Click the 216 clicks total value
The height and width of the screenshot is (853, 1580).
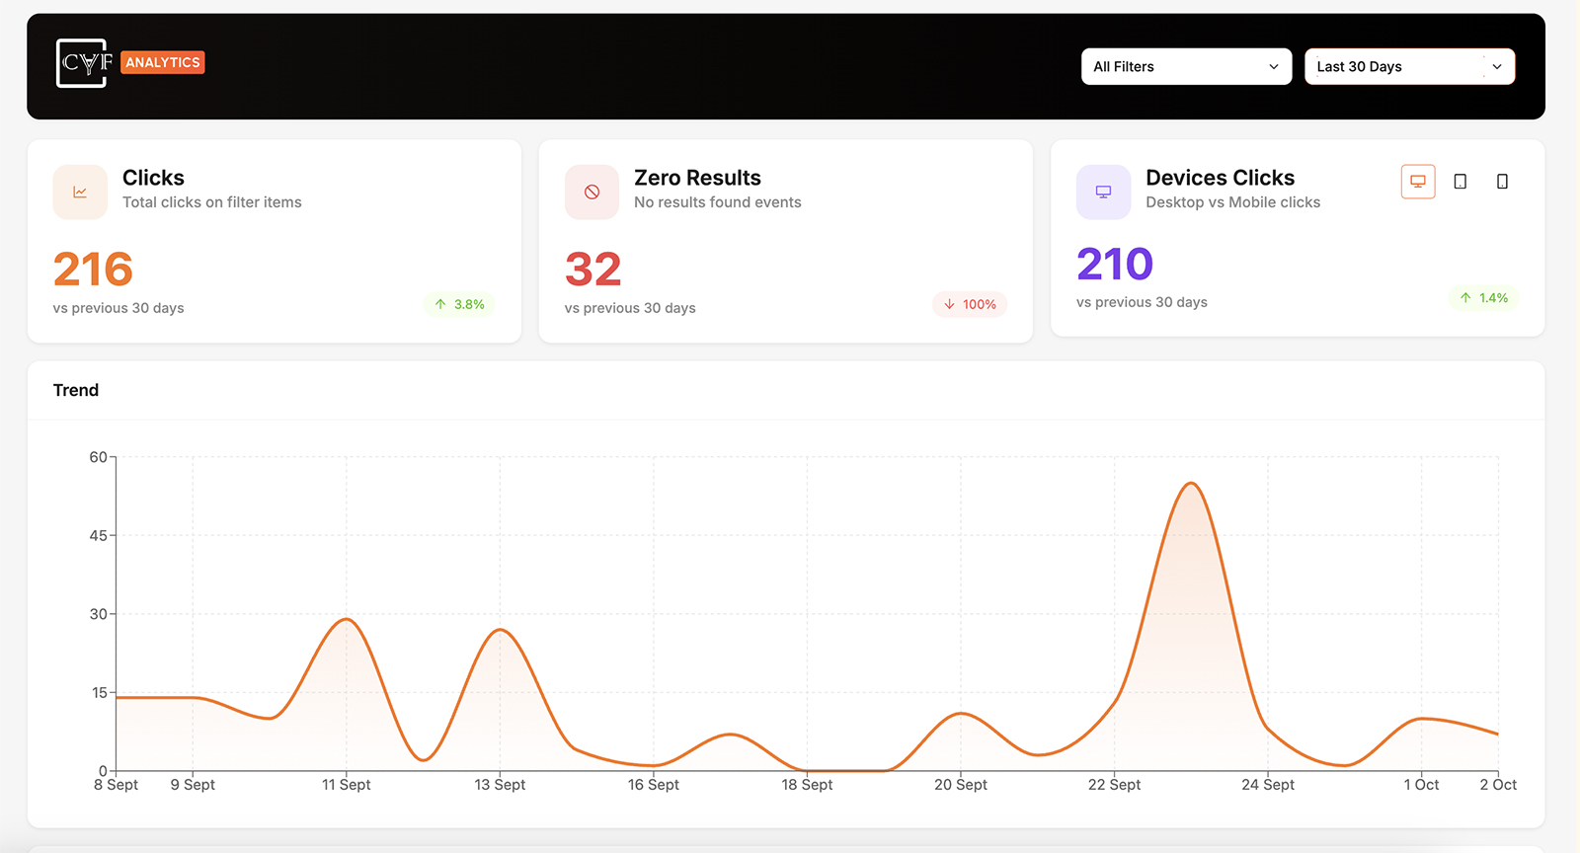tap(93, 269)
